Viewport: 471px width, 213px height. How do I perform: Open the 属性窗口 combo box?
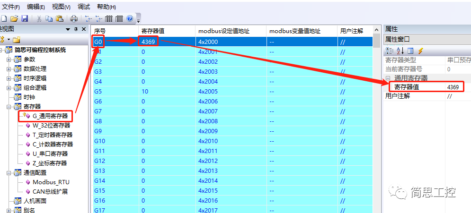point(427,40)
